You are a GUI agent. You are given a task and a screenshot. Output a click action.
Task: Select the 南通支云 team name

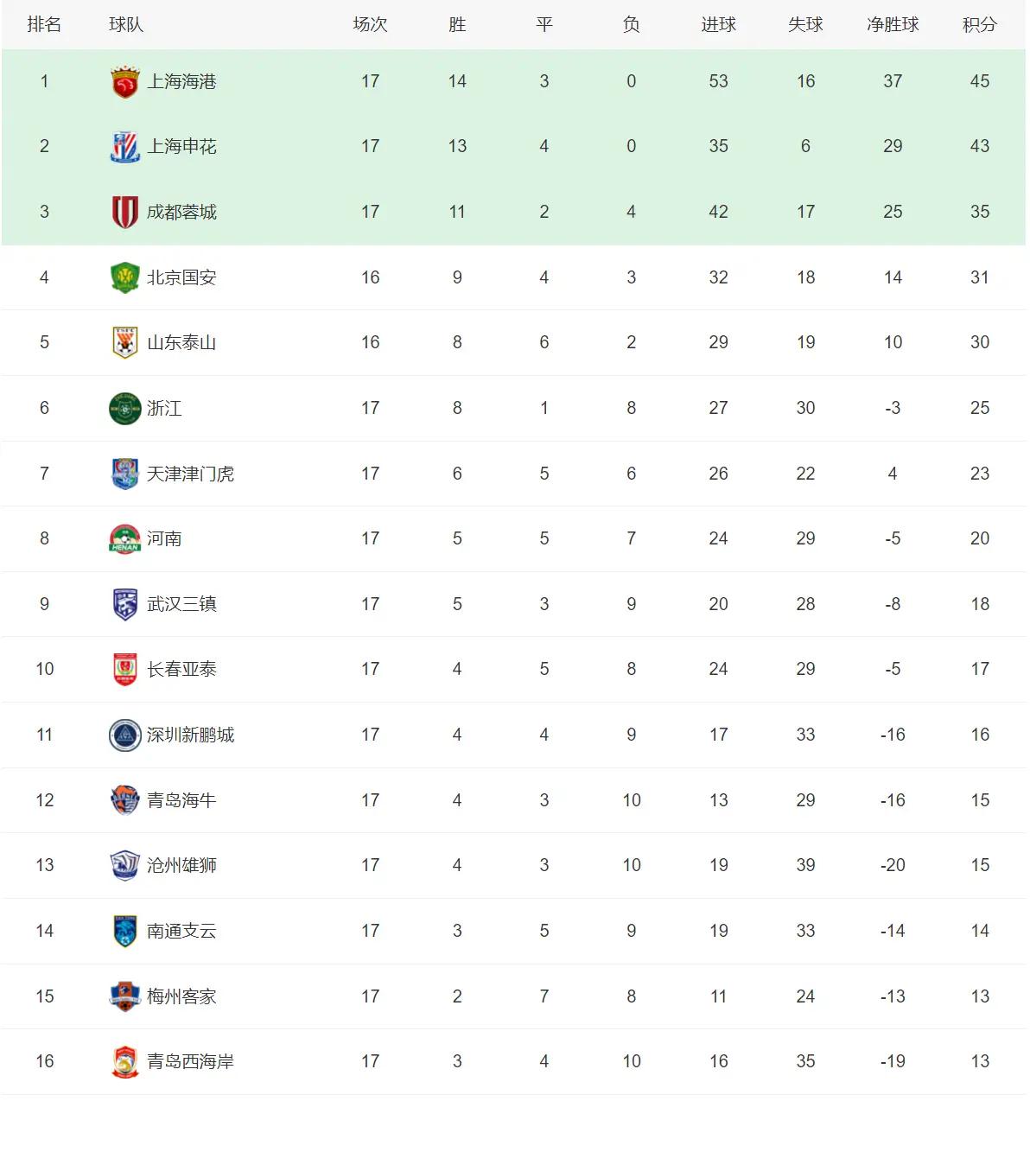click(181, 931)
